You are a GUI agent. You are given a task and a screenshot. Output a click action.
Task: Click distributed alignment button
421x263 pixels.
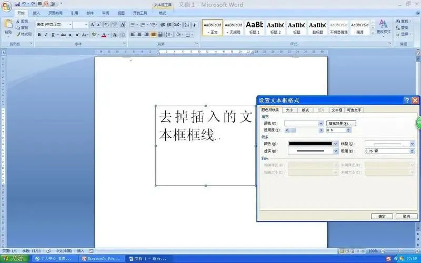click(161, 35)
